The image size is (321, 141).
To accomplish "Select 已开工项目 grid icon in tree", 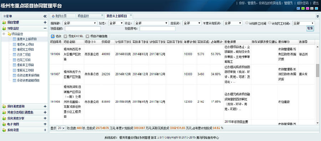I will pyautogui.click(x=14, y=55).
